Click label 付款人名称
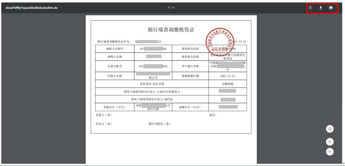This screenshot has height=166, width=345. [x=114, y=76]
